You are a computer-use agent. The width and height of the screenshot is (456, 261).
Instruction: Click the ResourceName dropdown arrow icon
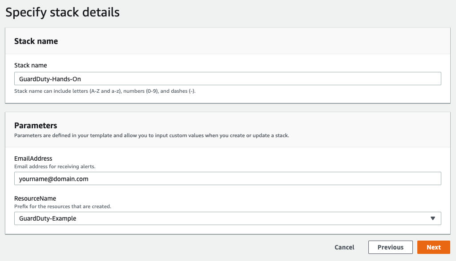click(x=433, y=218)
